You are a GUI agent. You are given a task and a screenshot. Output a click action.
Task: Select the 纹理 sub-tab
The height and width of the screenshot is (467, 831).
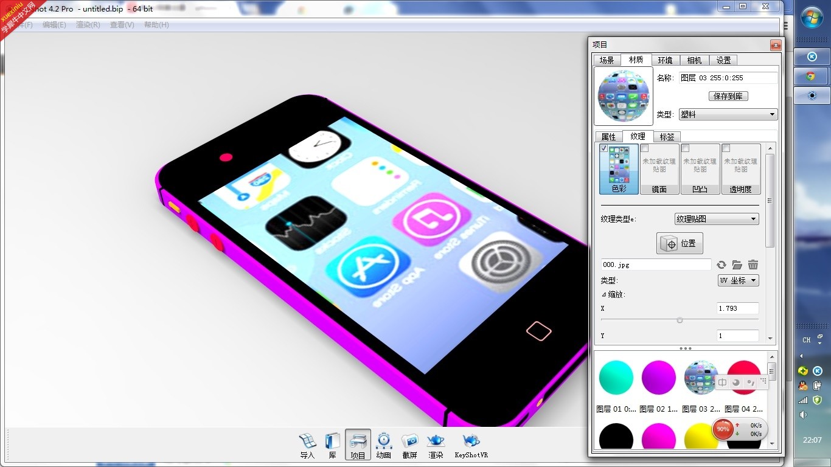pyautogui.click(x=638, y=136)
